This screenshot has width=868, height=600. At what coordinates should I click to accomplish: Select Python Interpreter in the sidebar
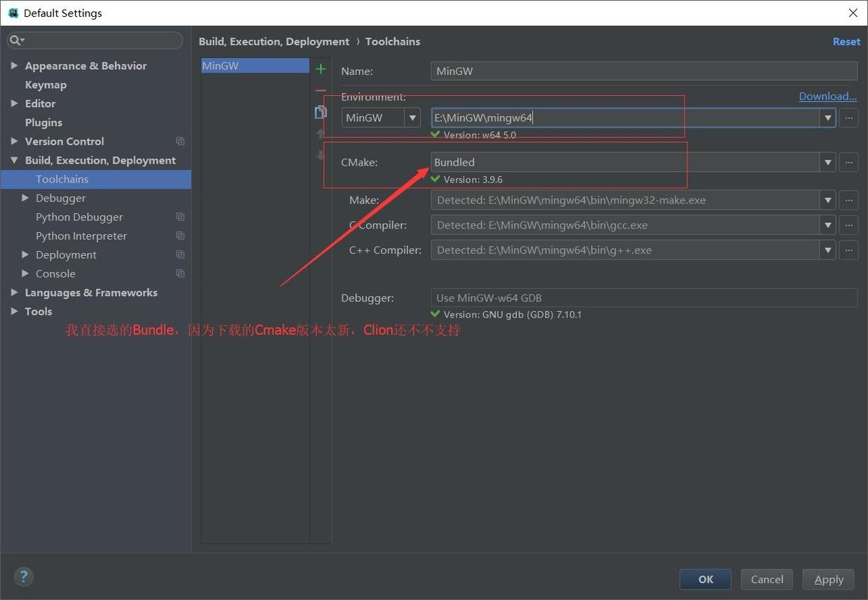81,236
